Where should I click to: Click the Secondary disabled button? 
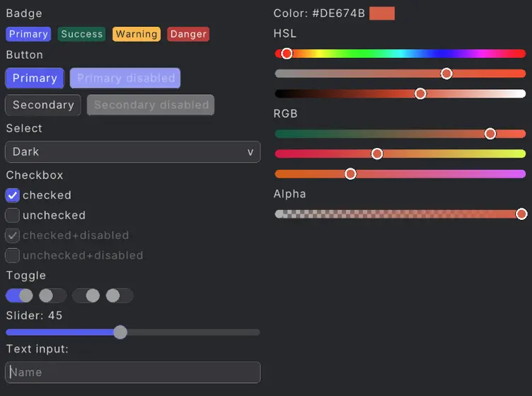(151, 105)
